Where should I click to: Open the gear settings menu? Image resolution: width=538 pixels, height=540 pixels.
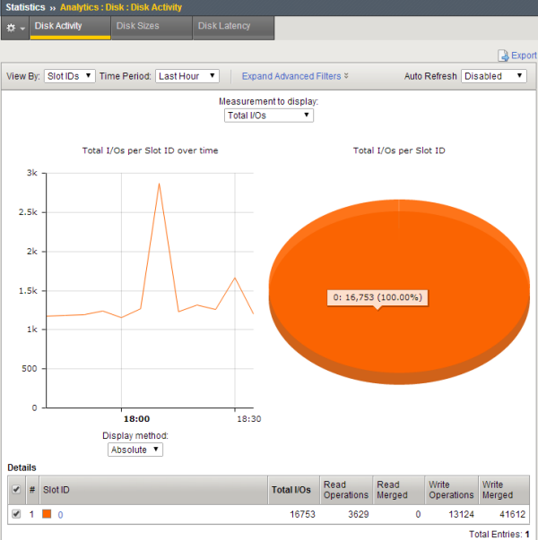(15, 27)
